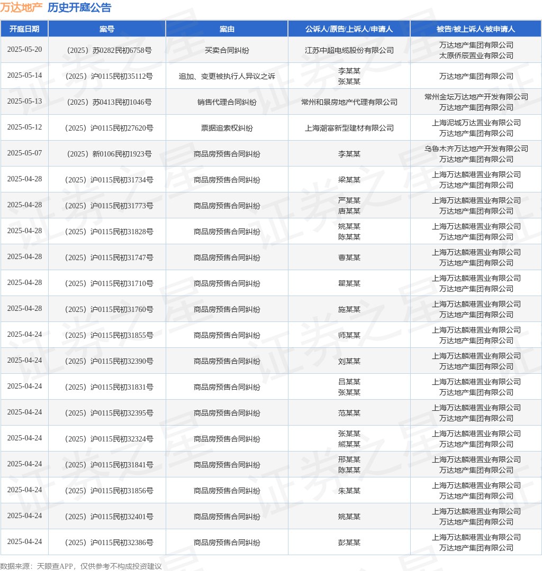Click defendant 太原侨辰置业有限公司
542x571 pixels.
(x=476, y=56)
